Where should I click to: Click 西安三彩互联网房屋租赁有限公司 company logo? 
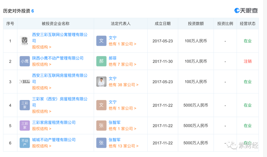tap(25, 82)
